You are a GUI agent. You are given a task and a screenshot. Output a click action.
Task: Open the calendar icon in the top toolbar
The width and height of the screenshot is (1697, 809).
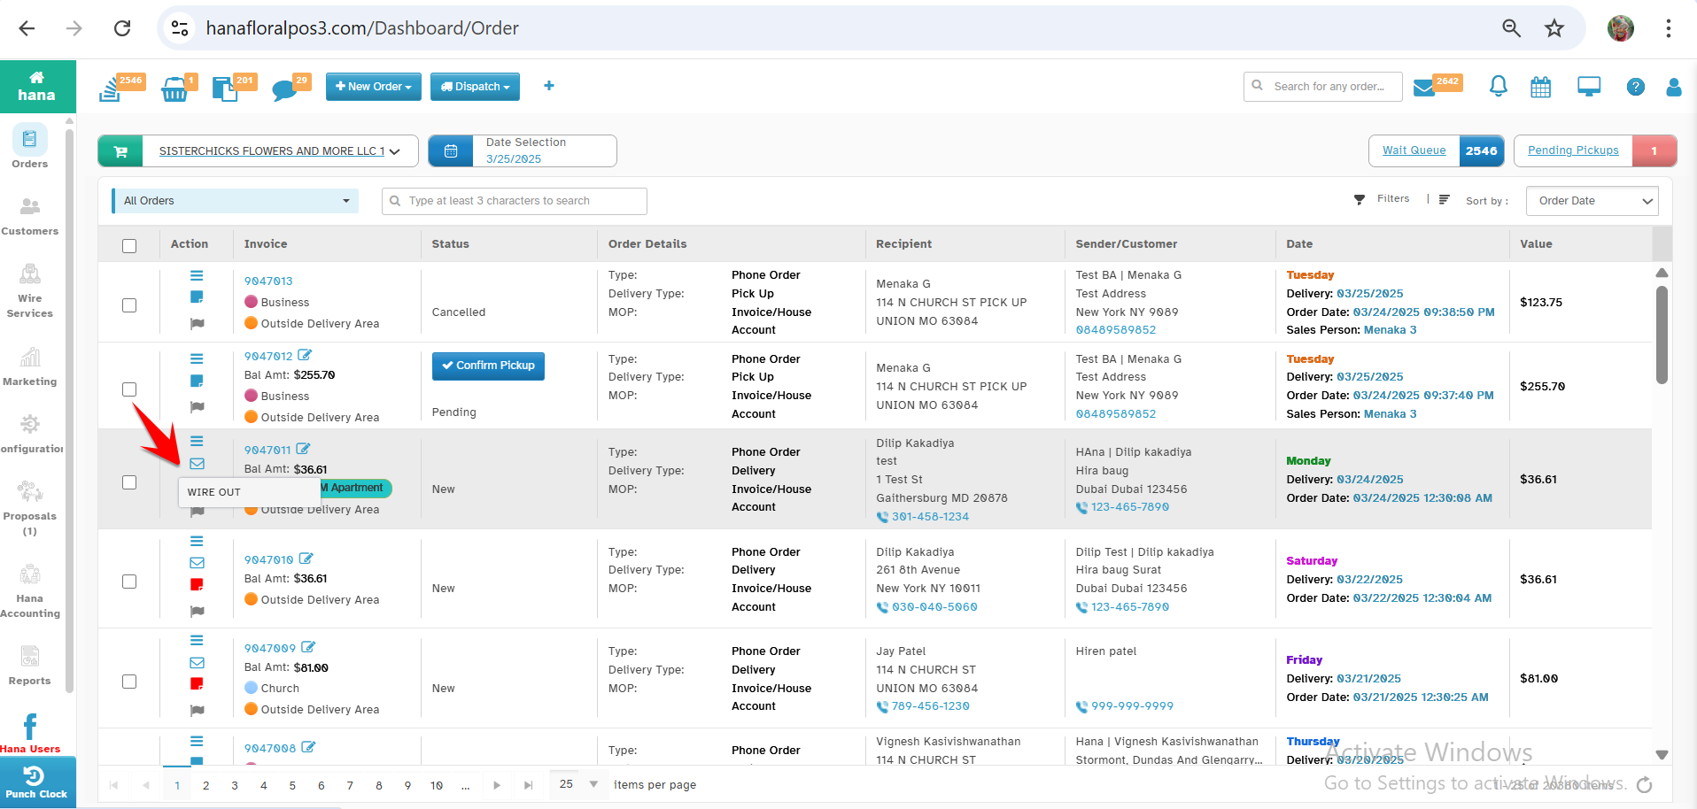pos(1541,87)
